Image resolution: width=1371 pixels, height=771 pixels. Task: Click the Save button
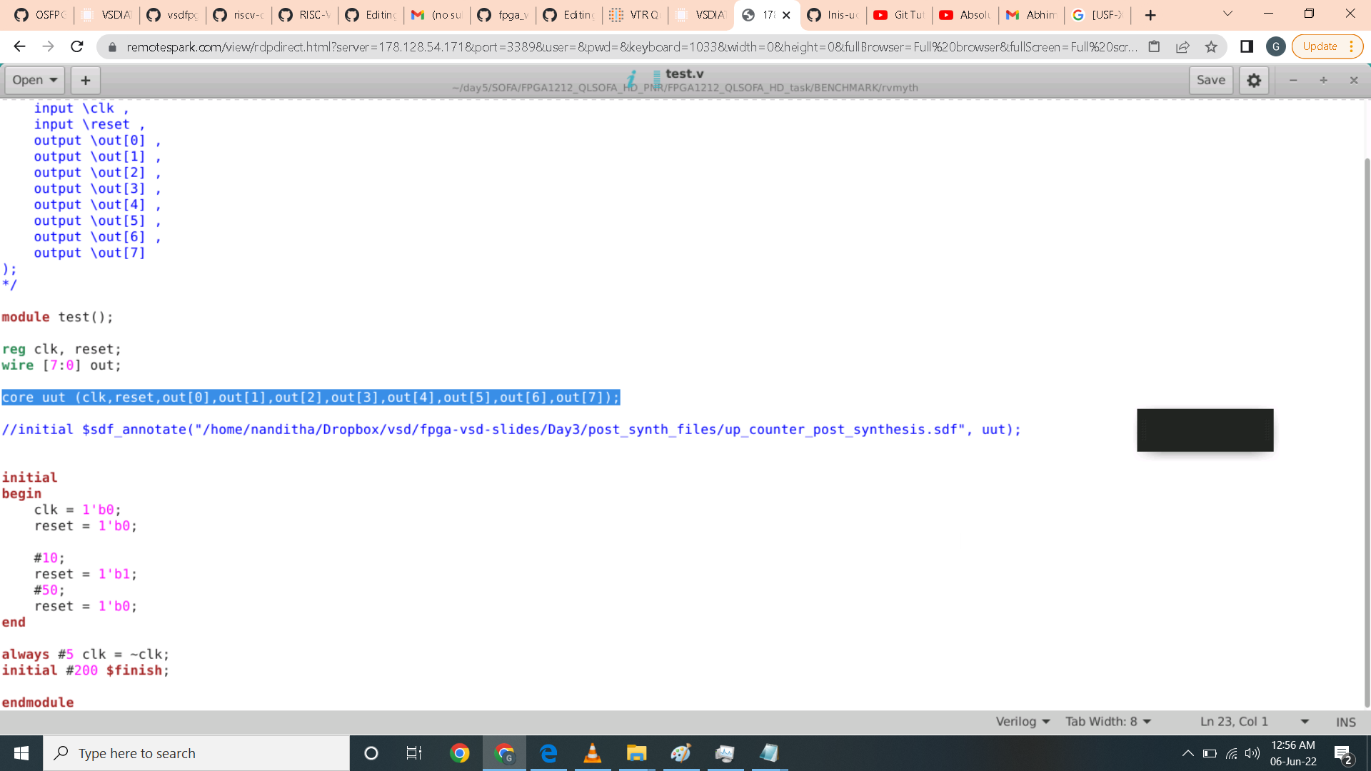click(x=1210, y=80)
